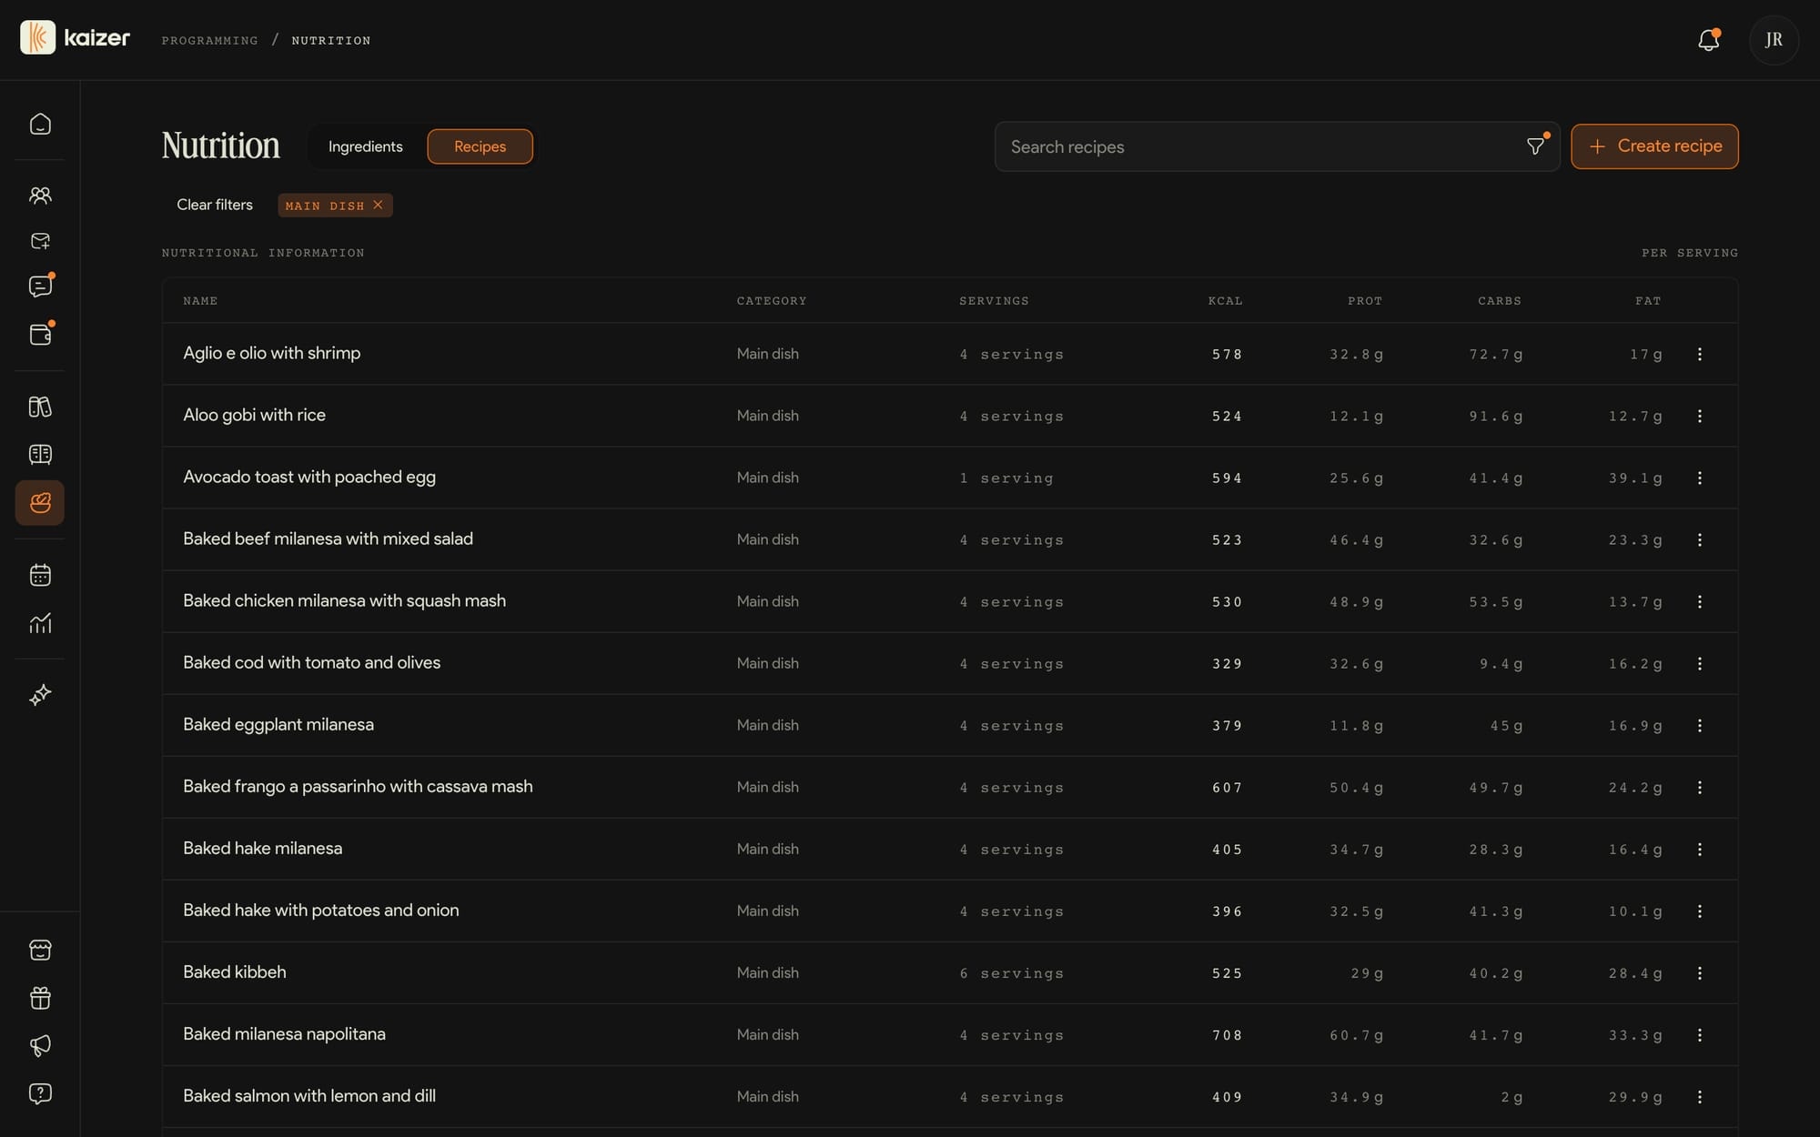The image size is (1820, 1137).
Task: Open row menu for Aglio e olio with shrimp
Action: pyautogui.click(x=1699, y=354)
